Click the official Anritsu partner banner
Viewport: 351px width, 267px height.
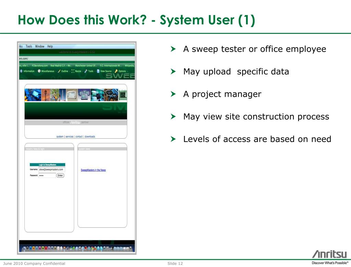click(x=76, y=122)
